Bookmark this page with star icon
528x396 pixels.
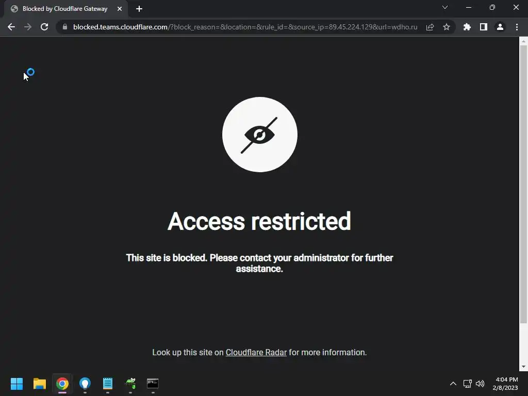pyautogui.click(x=446, y=27)
